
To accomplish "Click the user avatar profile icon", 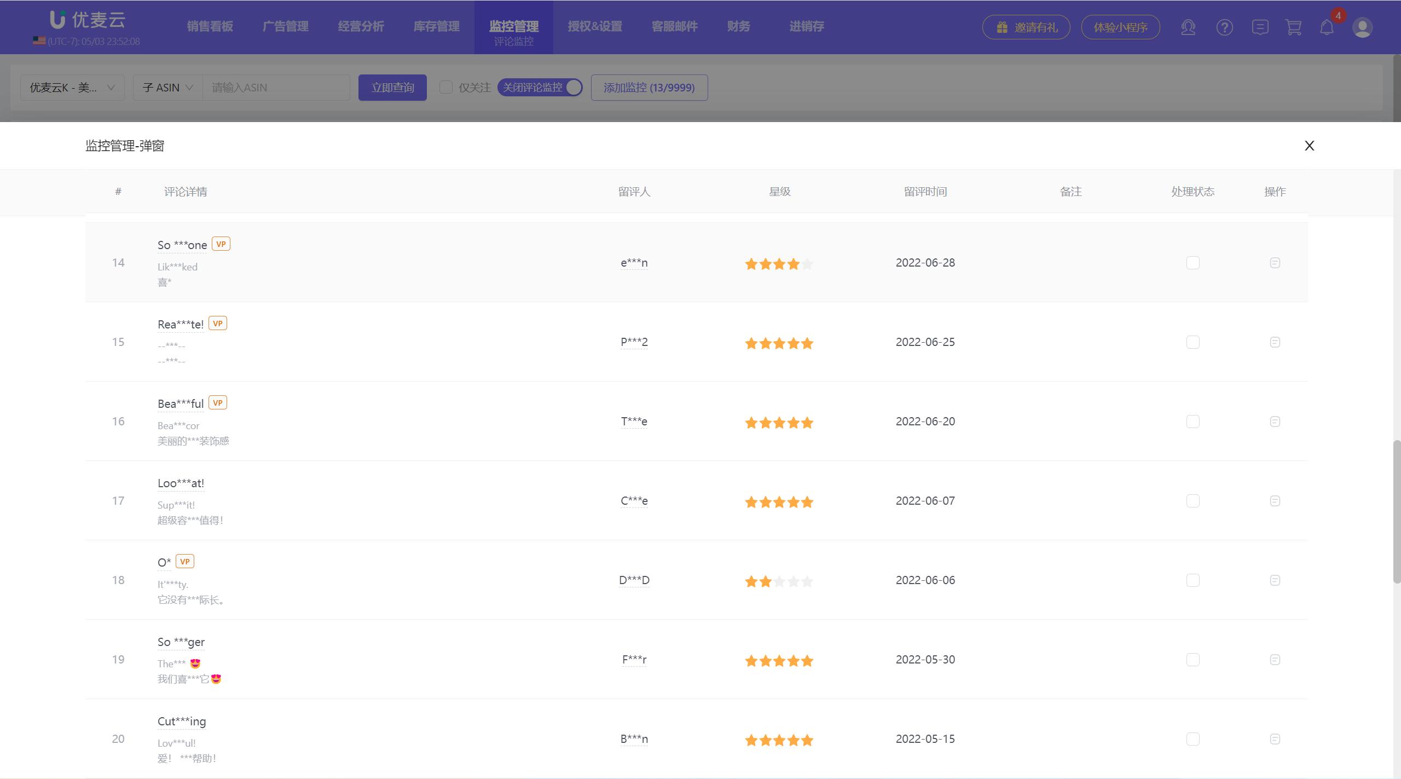I will pyautogui.click(x=1362, y=27).
